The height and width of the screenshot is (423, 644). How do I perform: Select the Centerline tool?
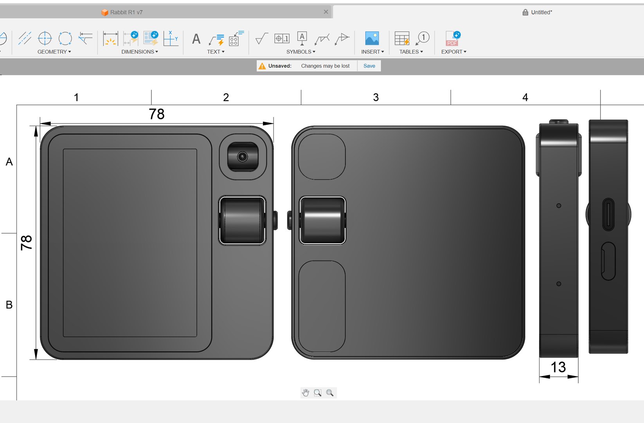[25, 38]
